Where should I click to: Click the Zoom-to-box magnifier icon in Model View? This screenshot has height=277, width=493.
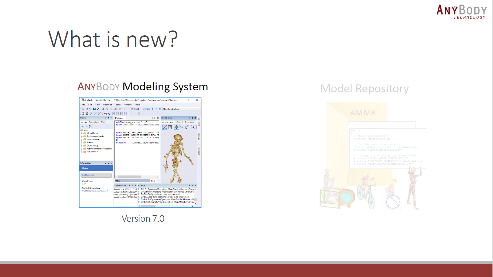pyautogui.click(x=193, y=127)
